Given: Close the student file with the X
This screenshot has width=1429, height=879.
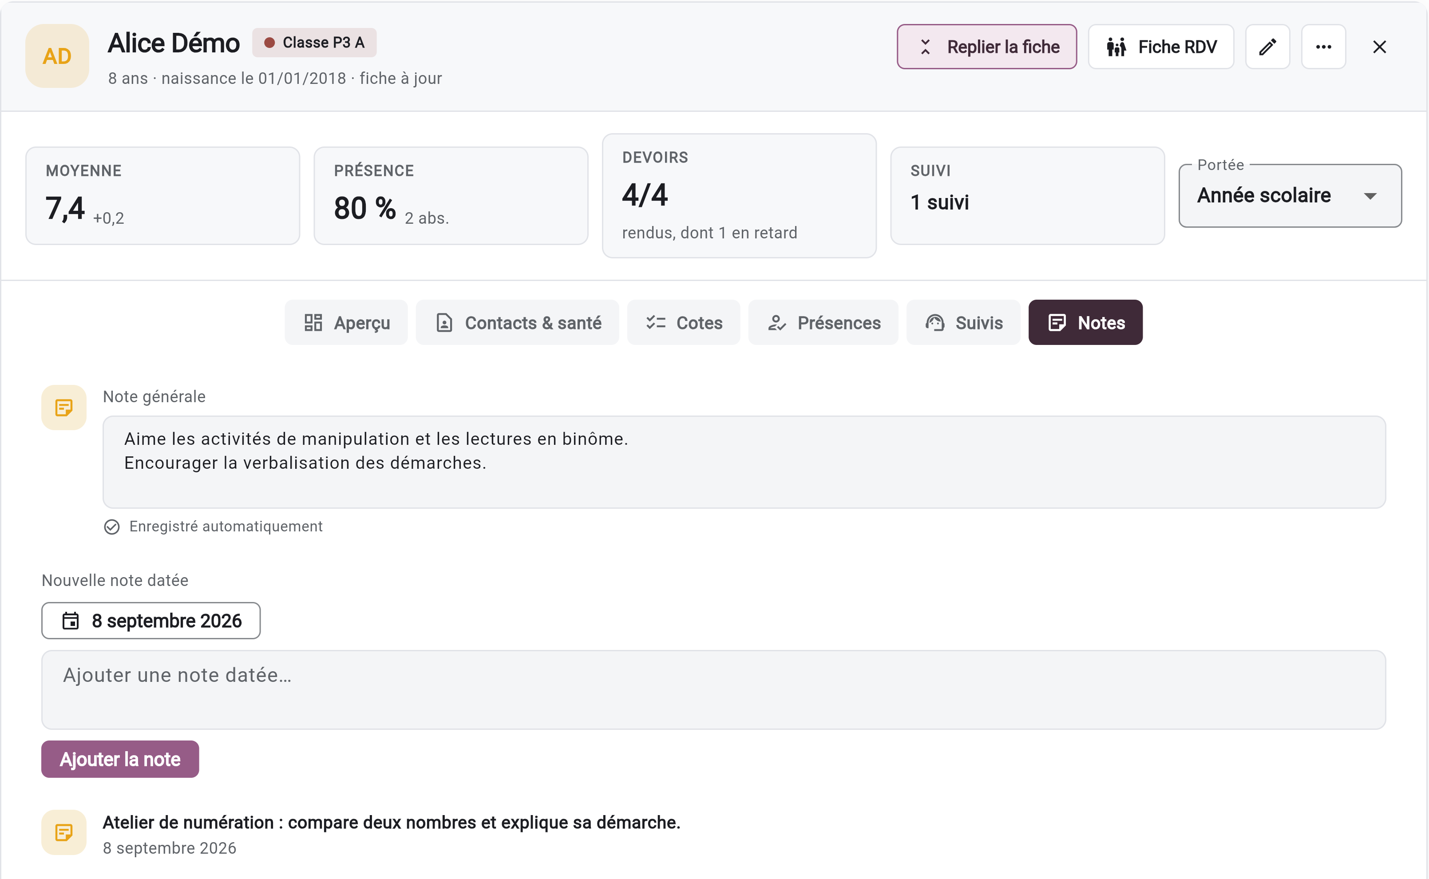Looking at the screenshot, I should click(x=1379, y=47).
